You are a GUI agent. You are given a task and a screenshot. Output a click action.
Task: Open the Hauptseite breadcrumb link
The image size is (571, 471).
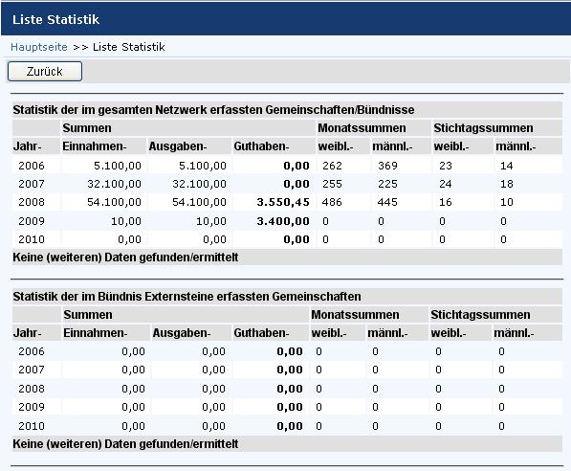tap(39, 47)
